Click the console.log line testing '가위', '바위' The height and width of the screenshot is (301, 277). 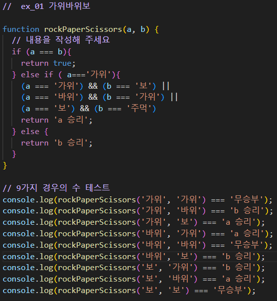pos(138,211)
